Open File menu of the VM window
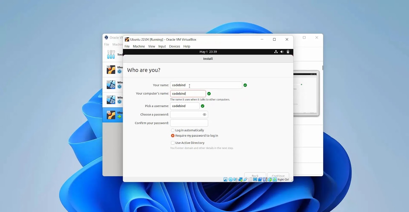The height and width of the screenshot is (212, 409). click(127, 46)
